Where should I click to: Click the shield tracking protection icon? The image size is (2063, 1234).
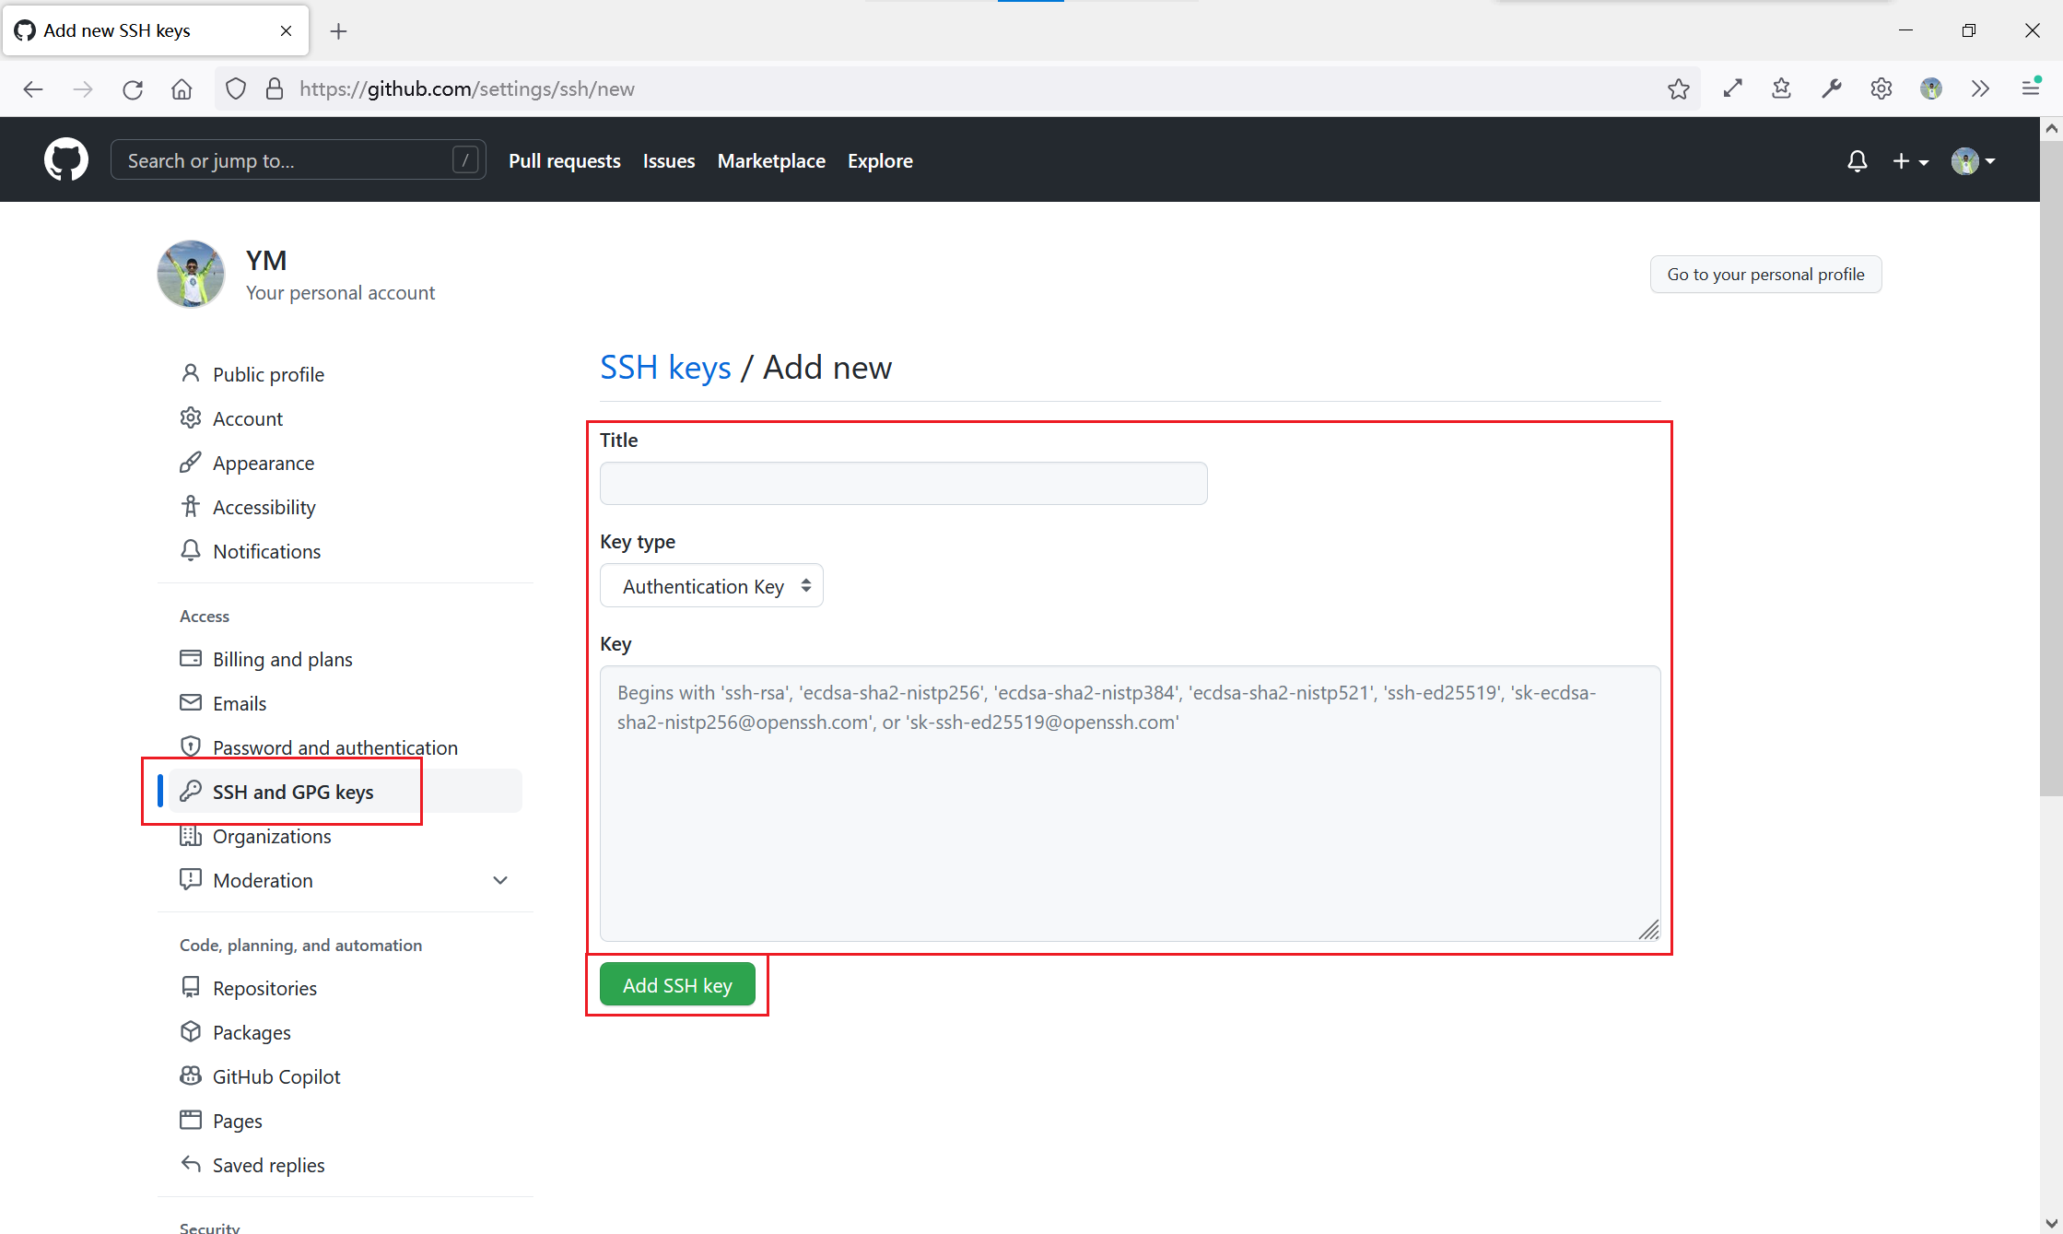tap(236, 89)
